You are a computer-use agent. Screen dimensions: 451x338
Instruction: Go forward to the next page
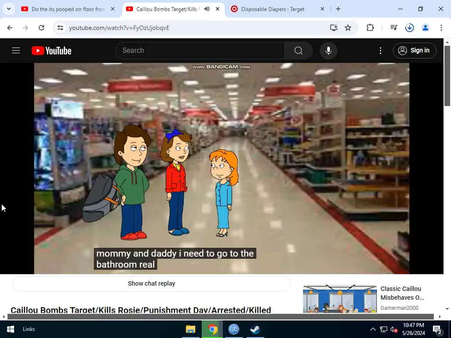pos(26,28)
